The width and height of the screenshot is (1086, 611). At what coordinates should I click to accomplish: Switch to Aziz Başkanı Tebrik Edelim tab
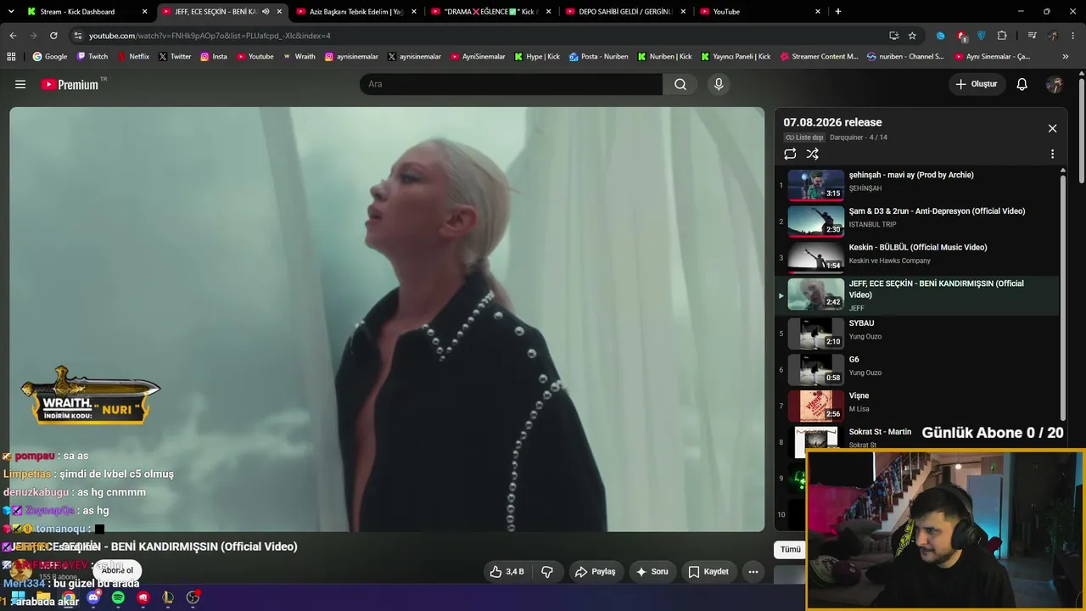pyautogui.click(x=356, y=12)
